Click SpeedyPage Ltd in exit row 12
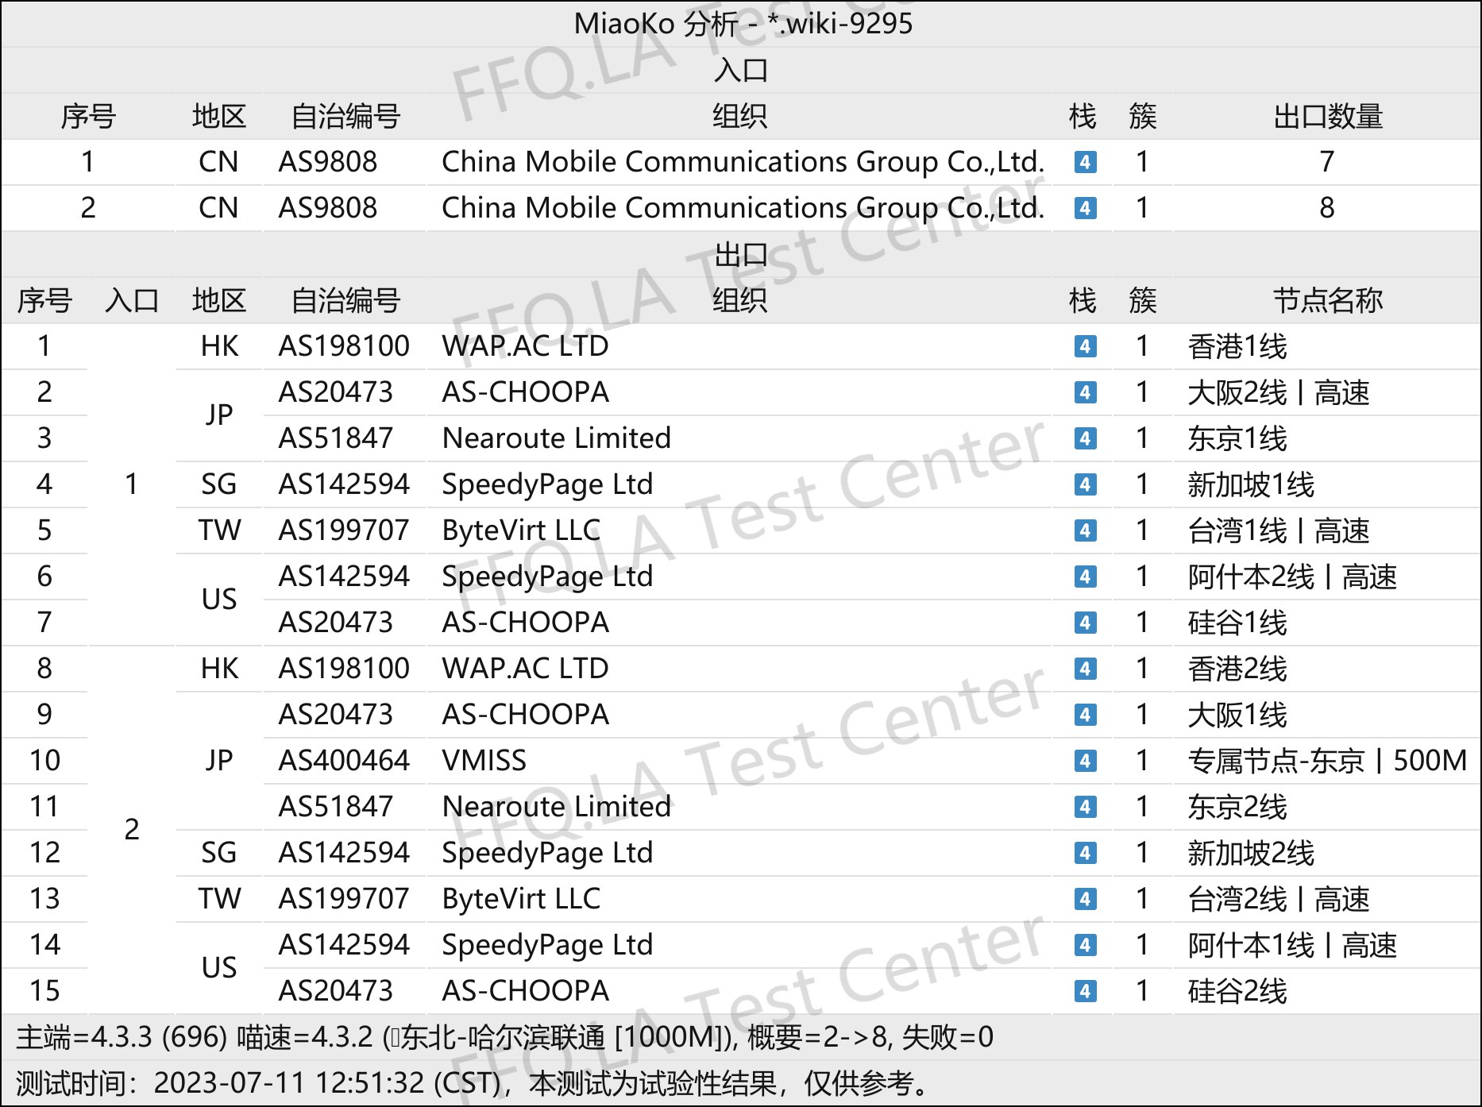Image resolution: width=1482 pixels, height=1107 pixels. (547, 853)
